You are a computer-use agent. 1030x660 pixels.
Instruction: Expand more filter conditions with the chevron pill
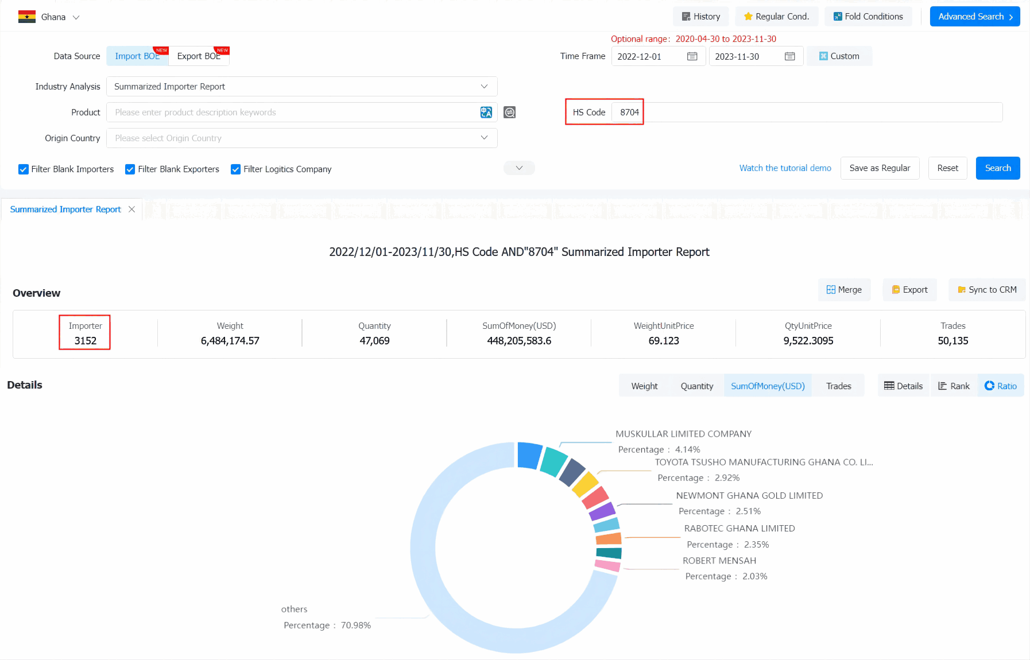pyautogui.click(x=519, y=168)
